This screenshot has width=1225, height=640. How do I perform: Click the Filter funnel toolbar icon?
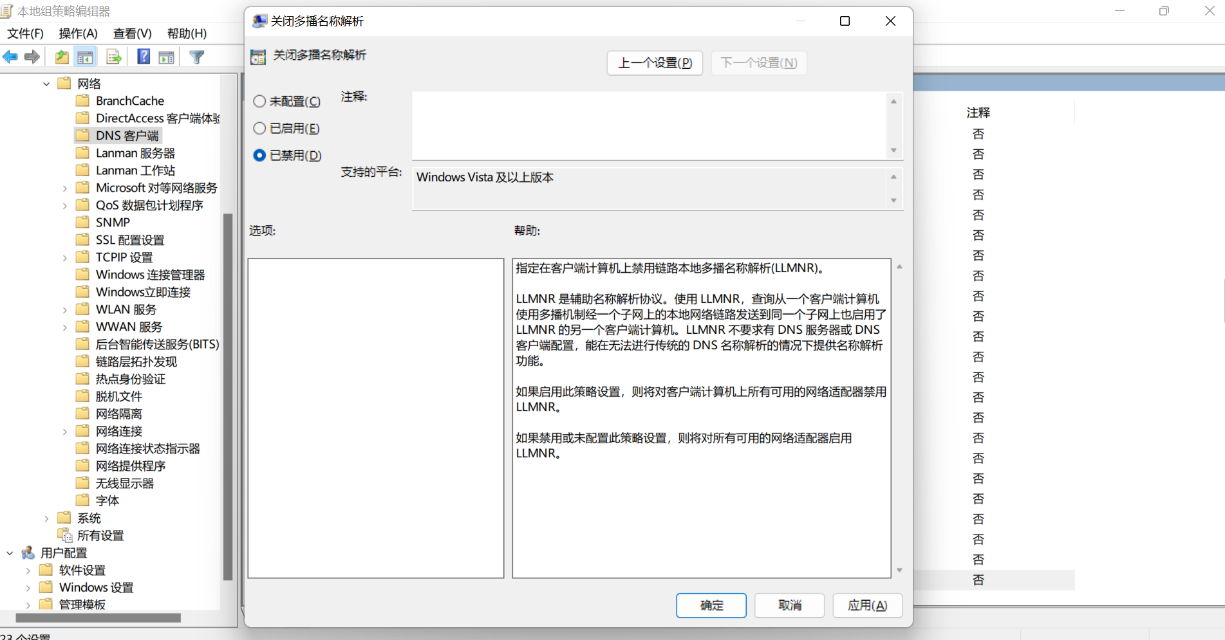pyautogui.click(x=197, y=57)
